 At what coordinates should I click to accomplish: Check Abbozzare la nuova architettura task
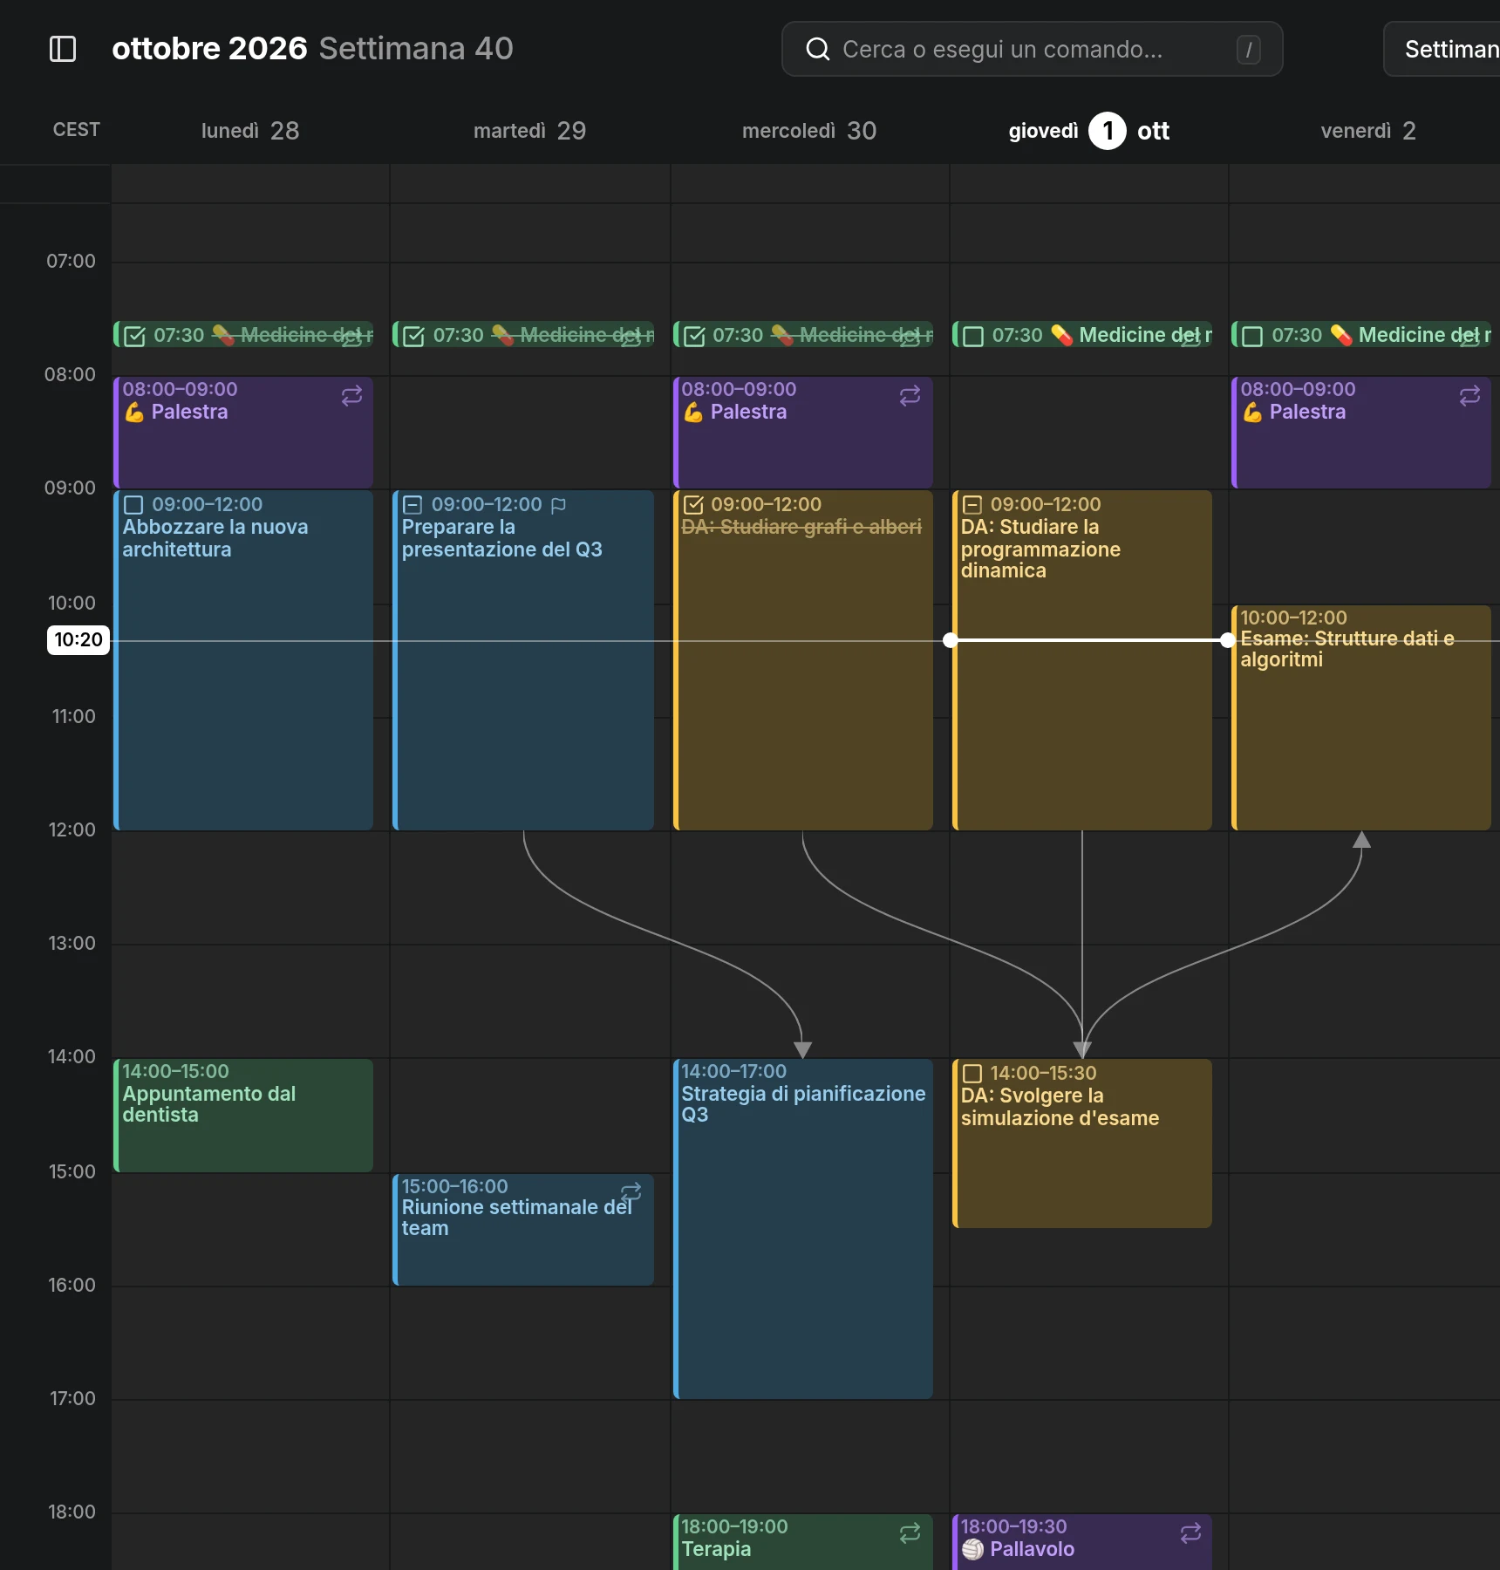133,505
